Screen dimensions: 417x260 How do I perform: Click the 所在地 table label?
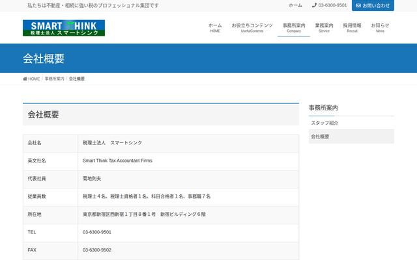click(x=35, y=214)
